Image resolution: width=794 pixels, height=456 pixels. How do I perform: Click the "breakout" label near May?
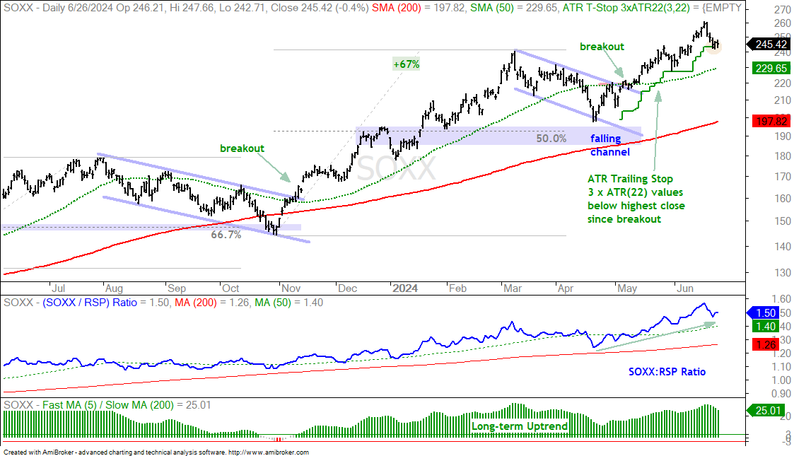[x=602, y=47]
